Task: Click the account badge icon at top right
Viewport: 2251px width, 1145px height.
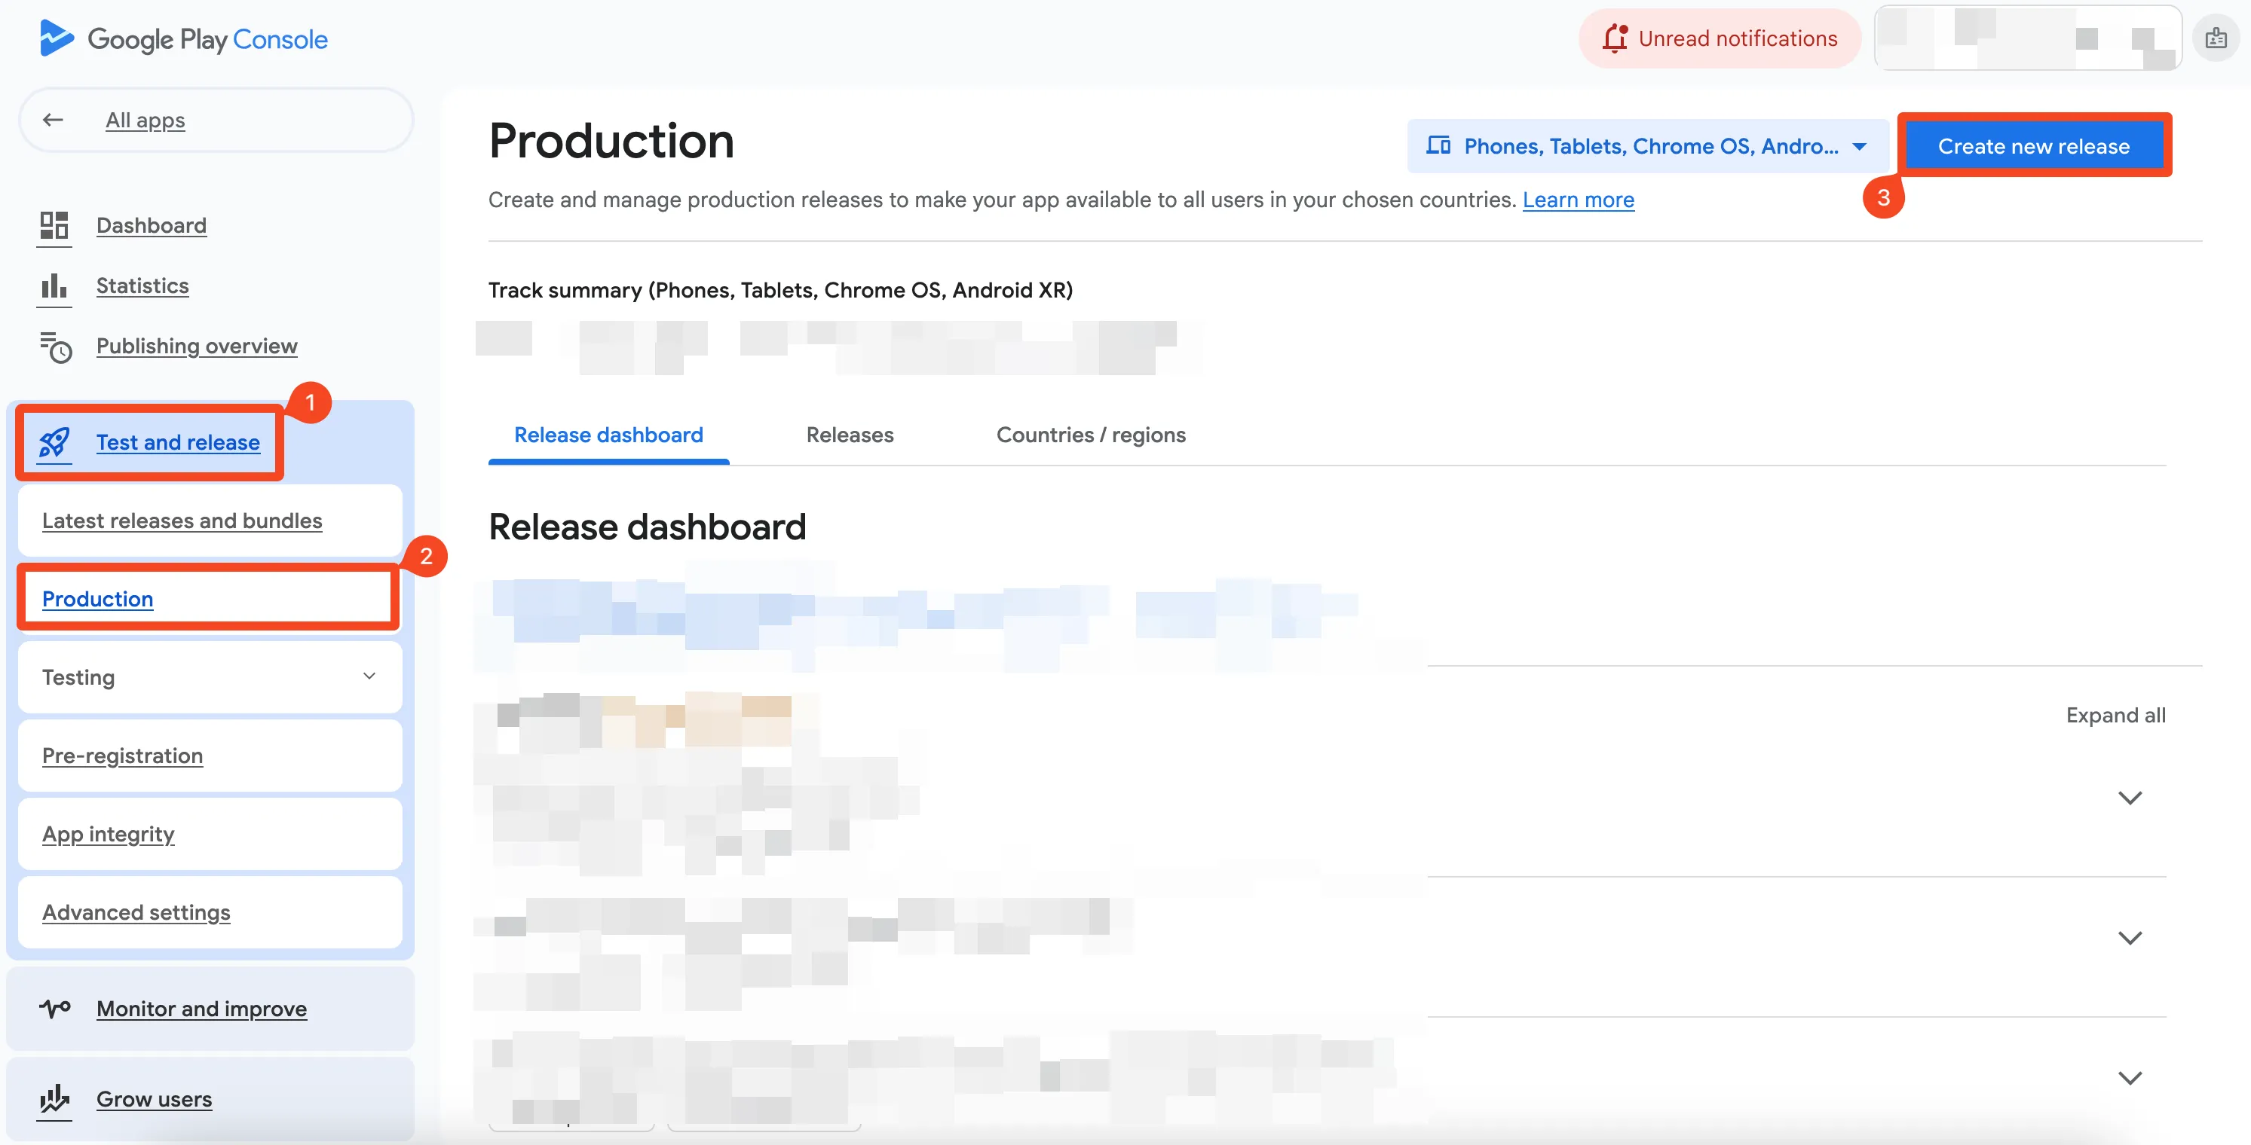Action: click(2216, 38)
